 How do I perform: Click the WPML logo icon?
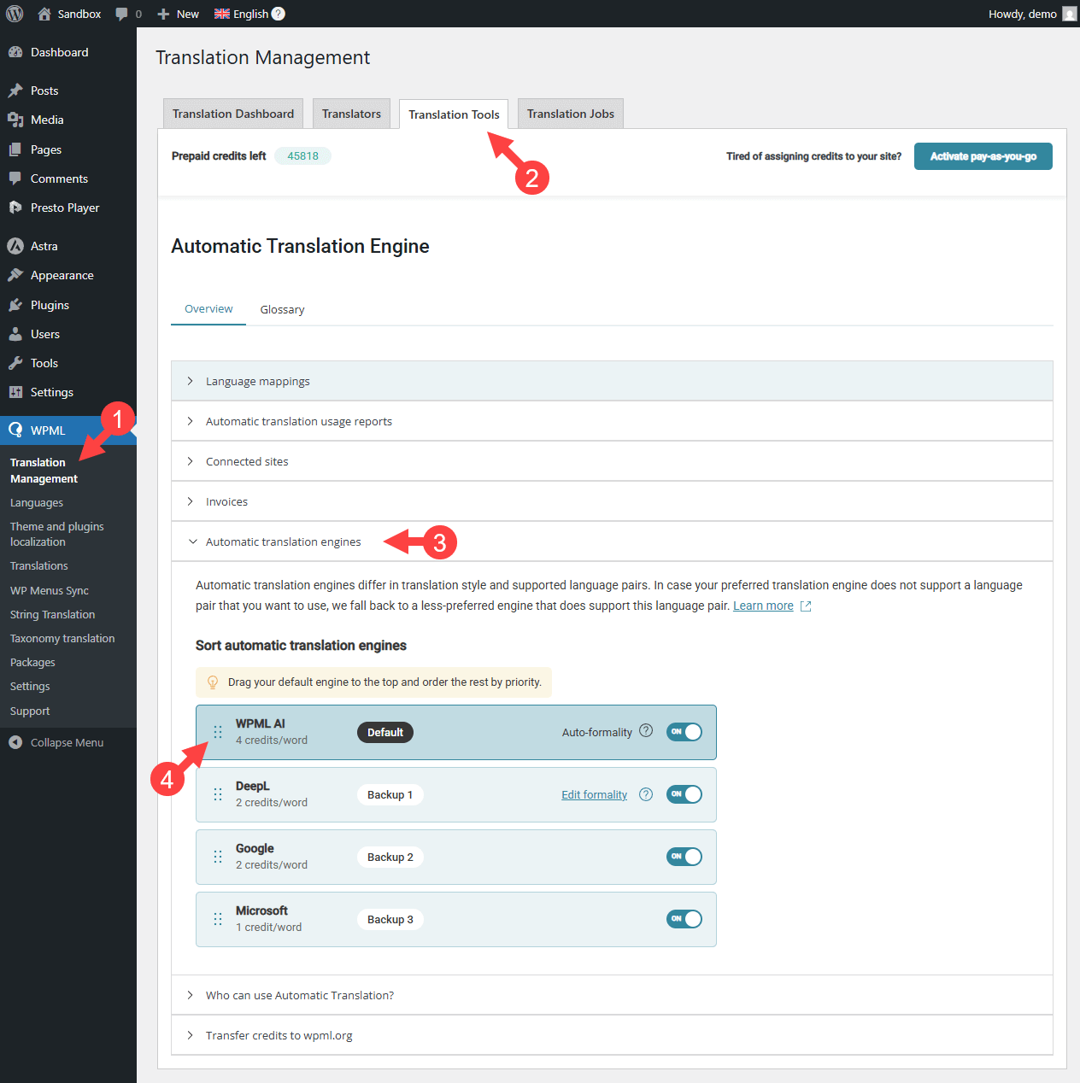pyautogui.click(x=15, y=430)
